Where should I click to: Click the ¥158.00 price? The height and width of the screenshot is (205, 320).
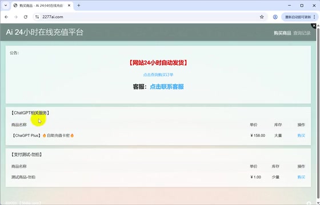point(258,136)
